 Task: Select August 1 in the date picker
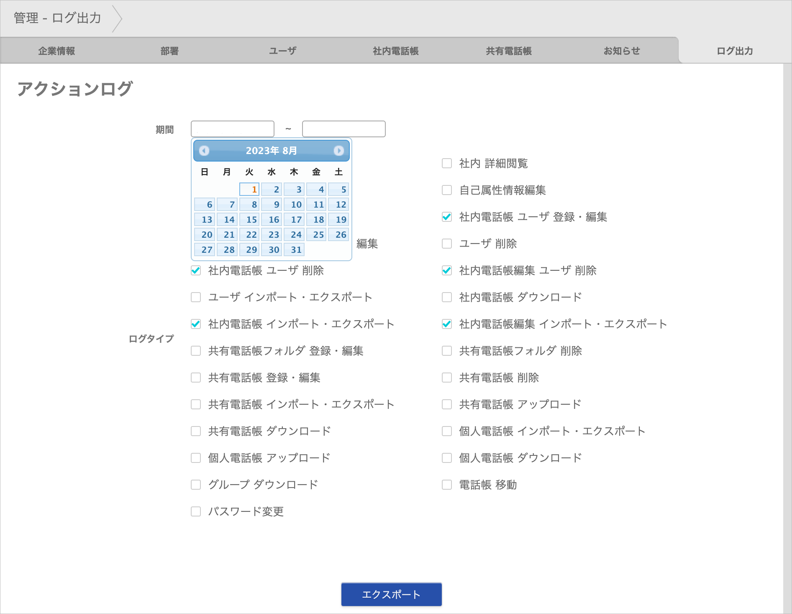tap(249, 190)
